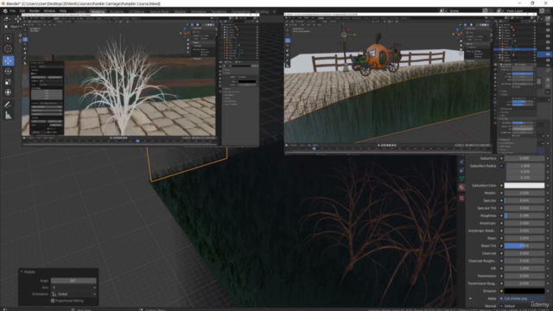
Task: Switch to the Texture Paint workspace tab
Action: point(159,11)
